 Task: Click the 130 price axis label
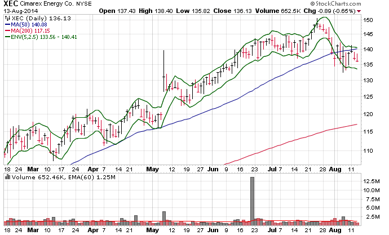(368, 81)
